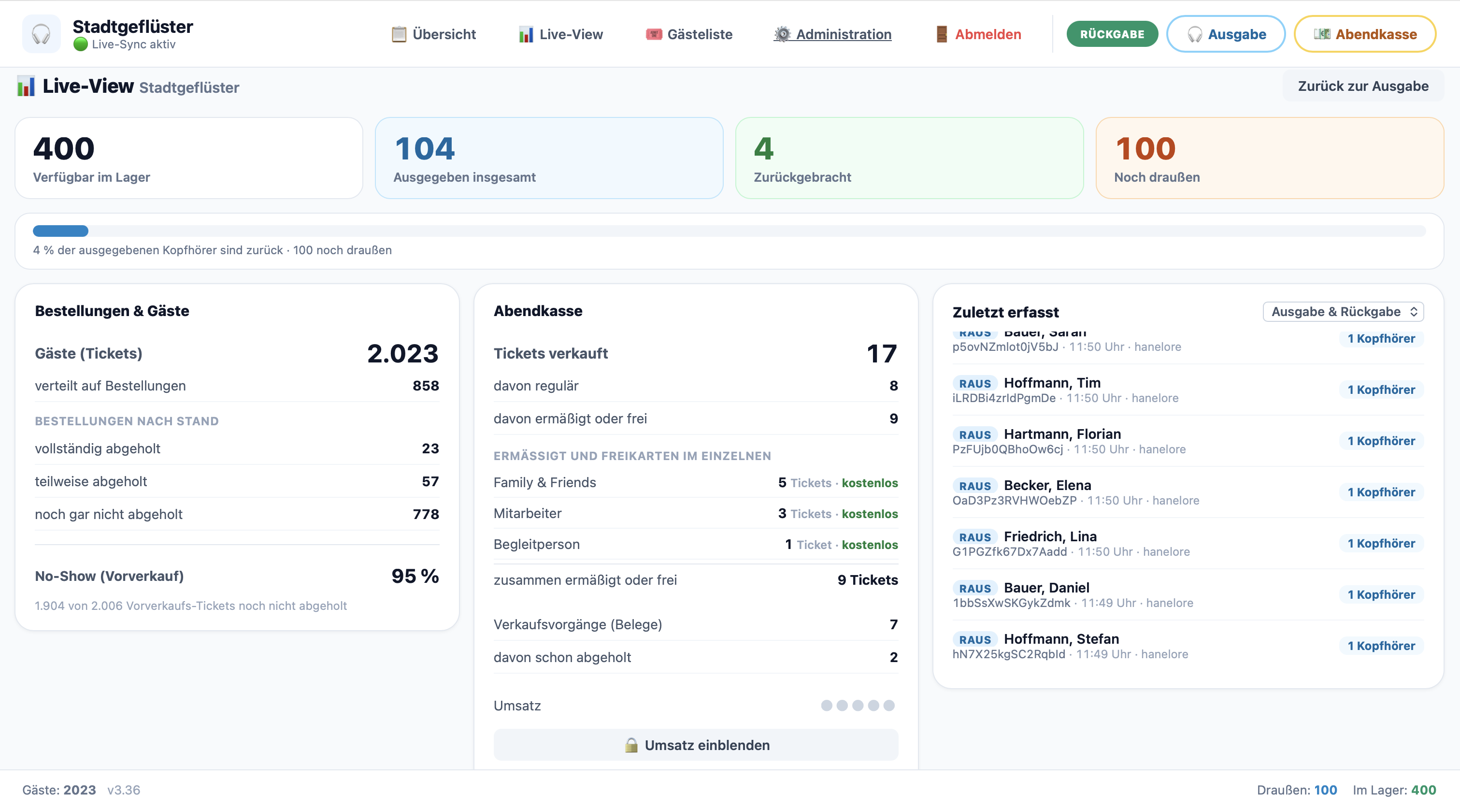Select the 4 Zurückgebracht card
This screenshot has width=1460, height=809.
point(909,158)
